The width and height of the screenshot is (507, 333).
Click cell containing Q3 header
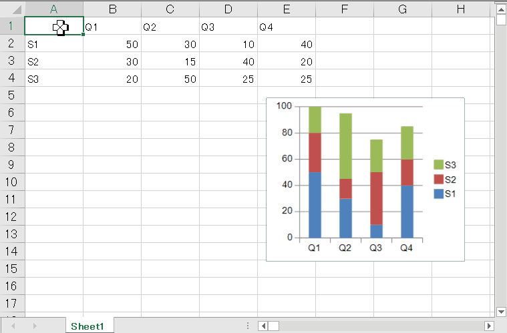coord(228,26)
